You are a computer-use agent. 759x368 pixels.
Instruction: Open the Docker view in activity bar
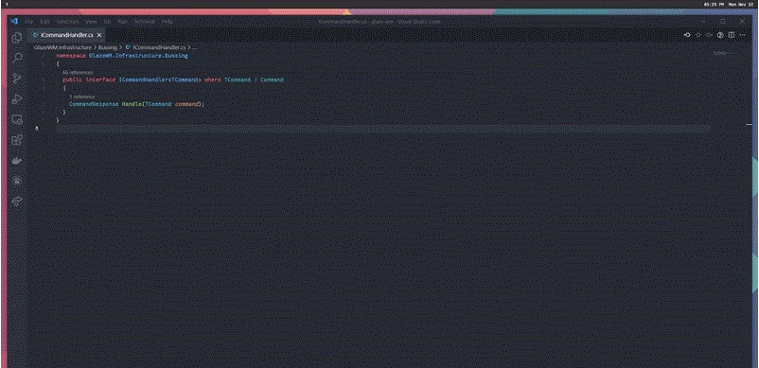17,161
